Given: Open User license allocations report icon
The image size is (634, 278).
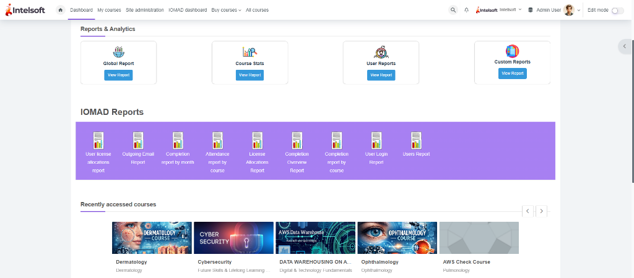Looking at the screenshot, I should click(x=98, y=140).
